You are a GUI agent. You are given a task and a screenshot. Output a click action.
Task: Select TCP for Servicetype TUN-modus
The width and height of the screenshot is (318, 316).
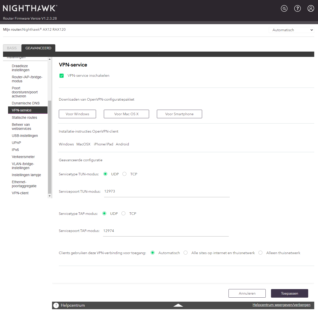click(x=124, y=174)
